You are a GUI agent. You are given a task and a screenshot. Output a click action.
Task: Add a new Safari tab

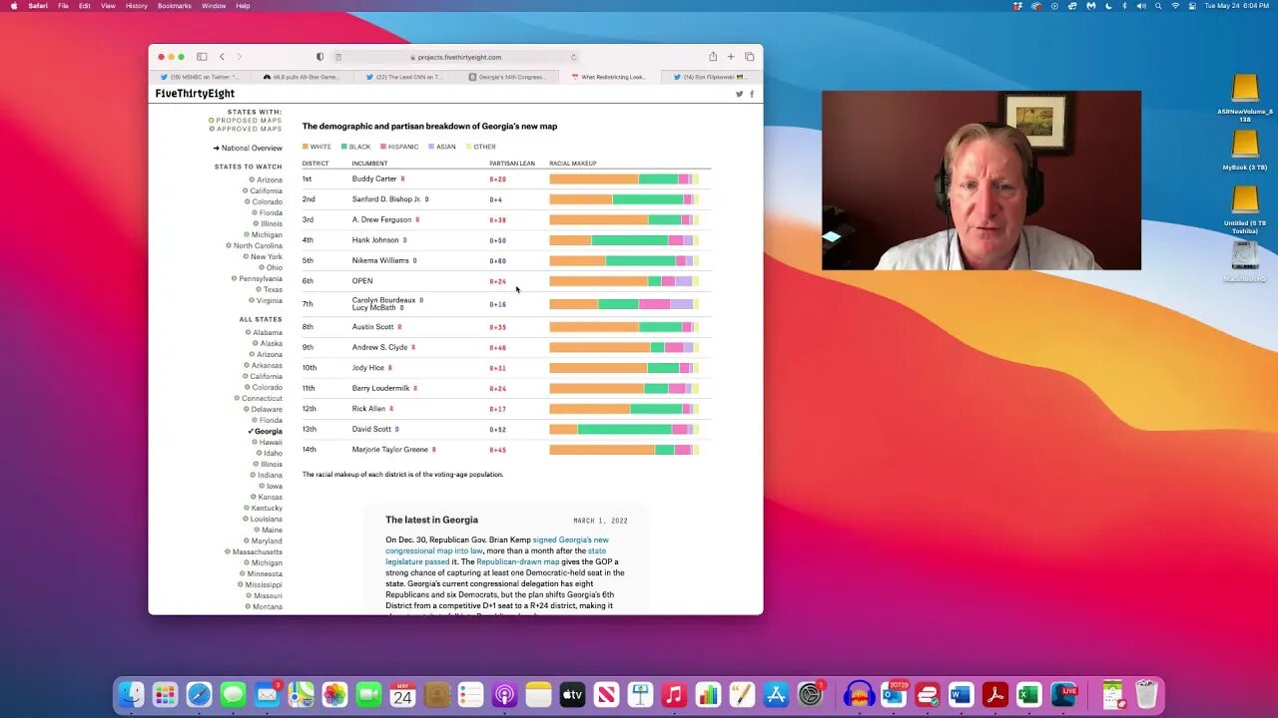[731, 57]
